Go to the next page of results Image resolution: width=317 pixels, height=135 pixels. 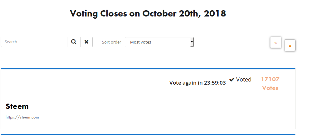(x=290, y=46)
